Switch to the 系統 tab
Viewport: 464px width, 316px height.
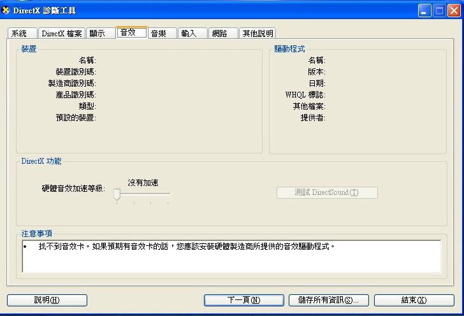(22, 33)
